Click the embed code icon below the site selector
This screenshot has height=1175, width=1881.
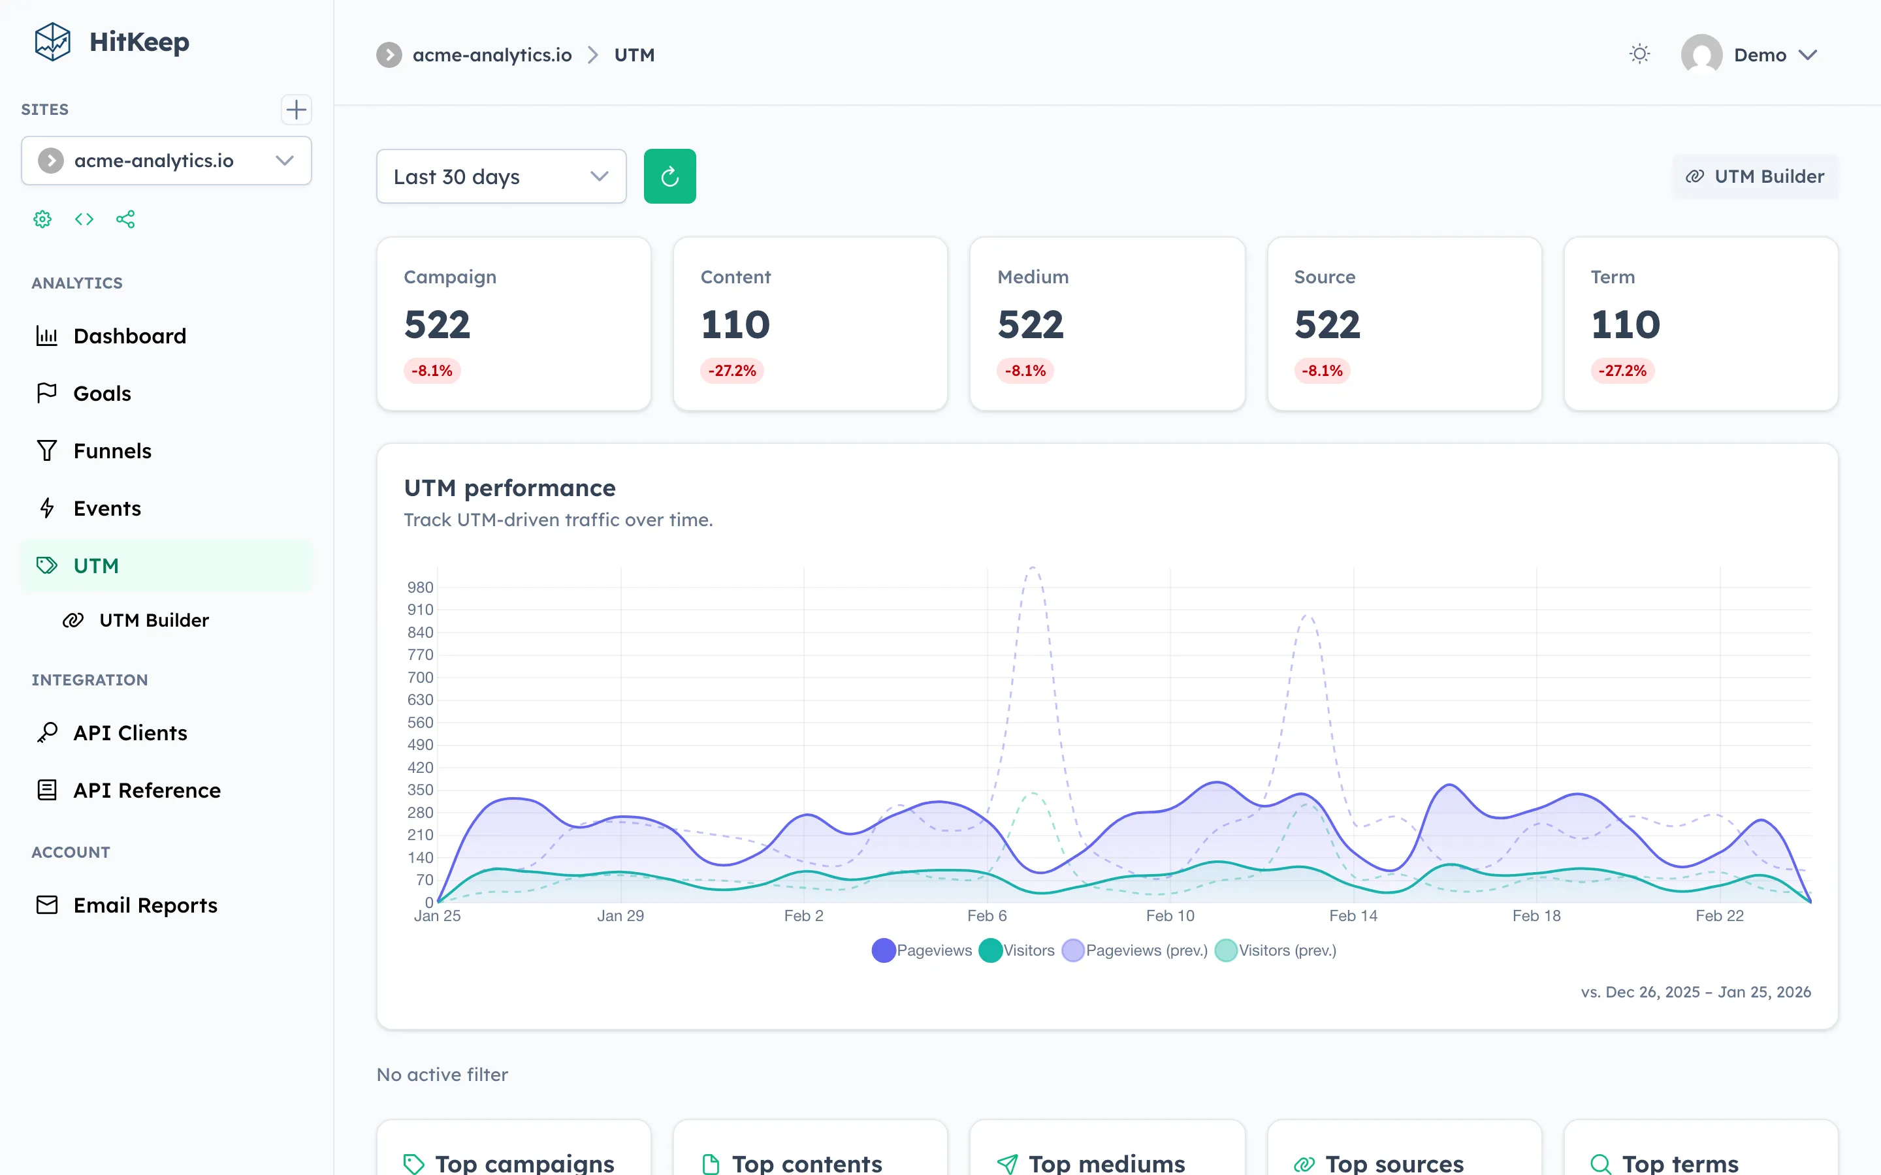point(84,219)
